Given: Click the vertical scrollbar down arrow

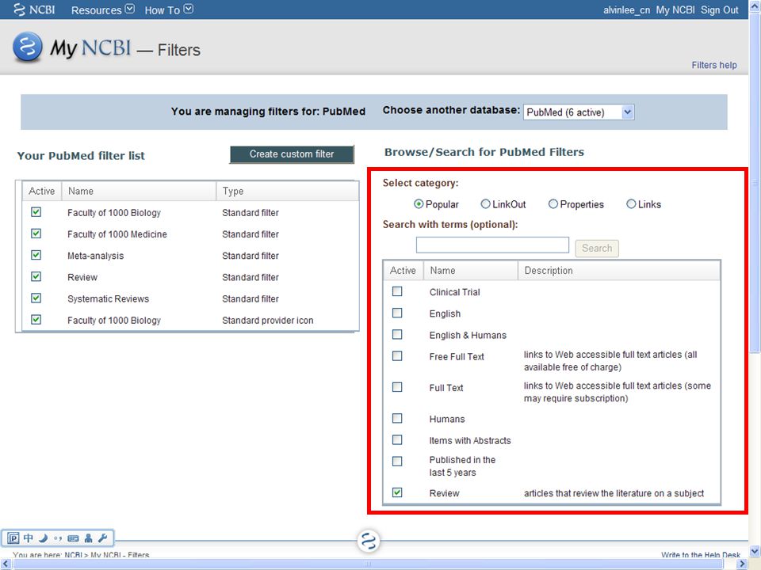Looking at the screenshot, I should [x=755, y=552].
